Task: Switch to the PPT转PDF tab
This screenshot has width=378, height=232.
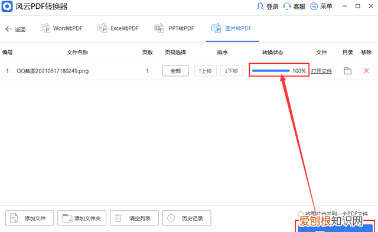Action: [x=174, y=28]
